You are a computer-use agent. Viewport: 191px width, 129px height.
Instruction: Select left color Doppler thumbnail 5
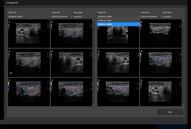(29, 92)
